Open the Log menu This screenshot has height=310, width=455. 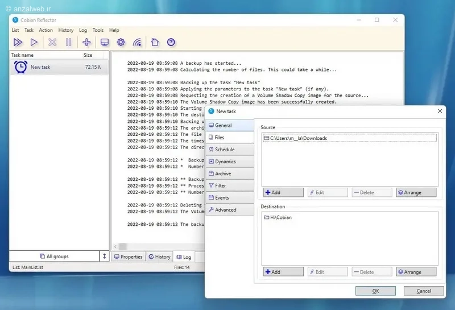point(83,30)
